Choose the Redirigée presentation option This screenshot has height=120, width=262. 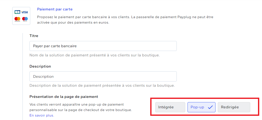234,107
